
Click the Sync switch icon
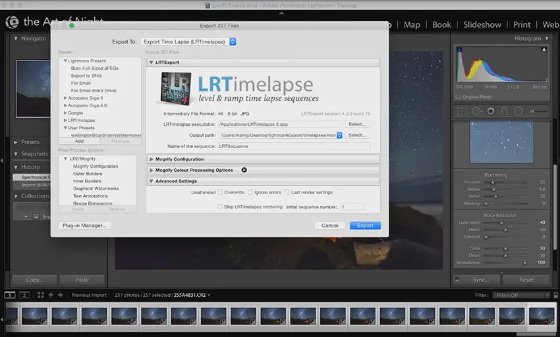pyautogui.click(x=457, y=280)
